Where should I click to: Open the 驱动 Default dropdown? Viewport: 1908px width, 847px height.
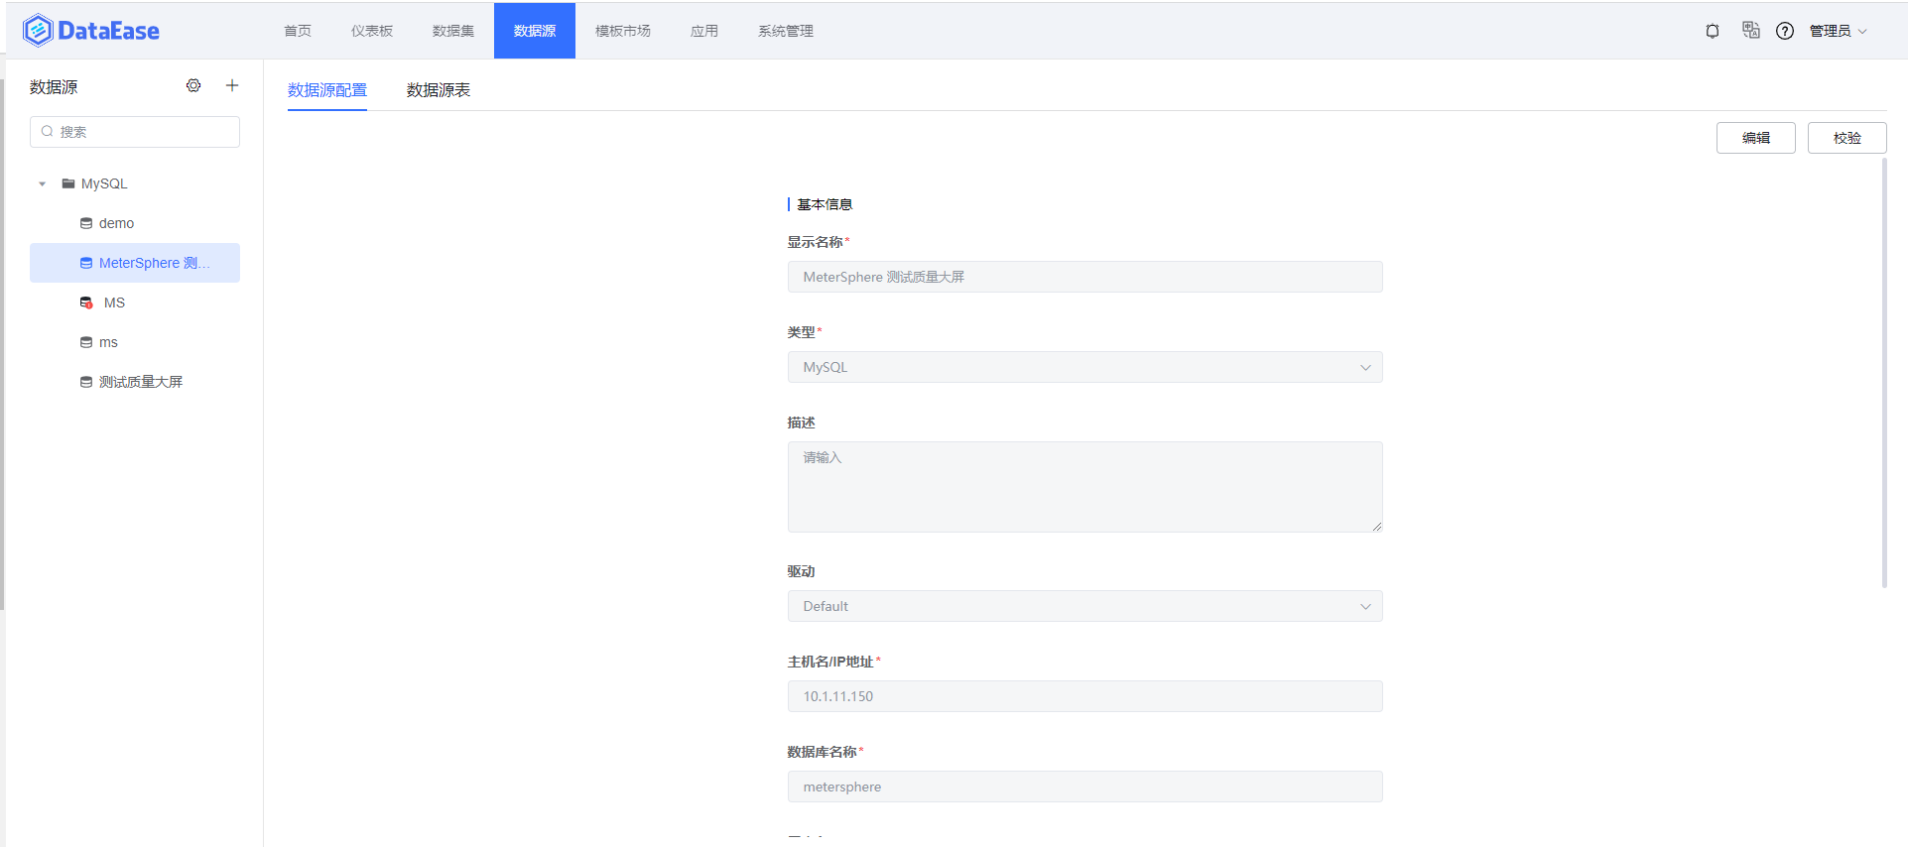coord(1084,606)
